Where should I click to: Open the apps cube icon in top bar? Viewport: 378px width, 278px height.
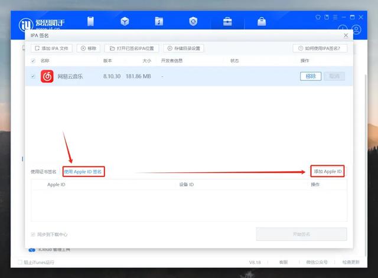(x=125, y=21)
